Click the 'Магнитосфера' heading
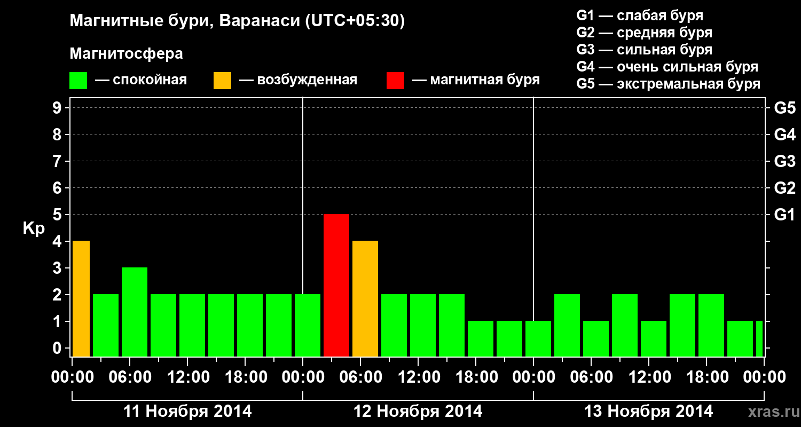 click(x=126, y=54)
